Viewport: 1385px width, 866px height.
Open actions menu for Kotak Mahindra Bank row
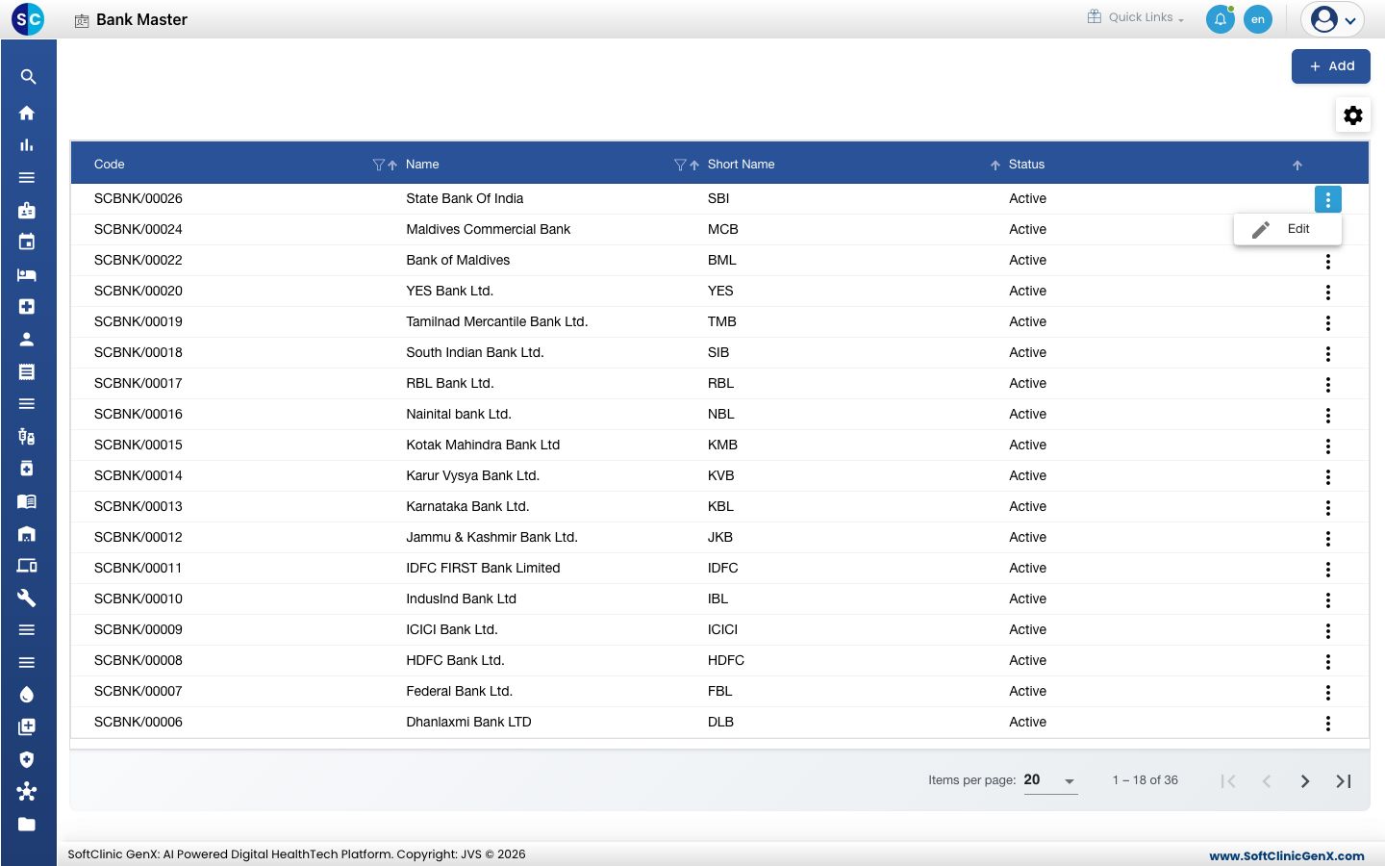(x=1328, y=446)
